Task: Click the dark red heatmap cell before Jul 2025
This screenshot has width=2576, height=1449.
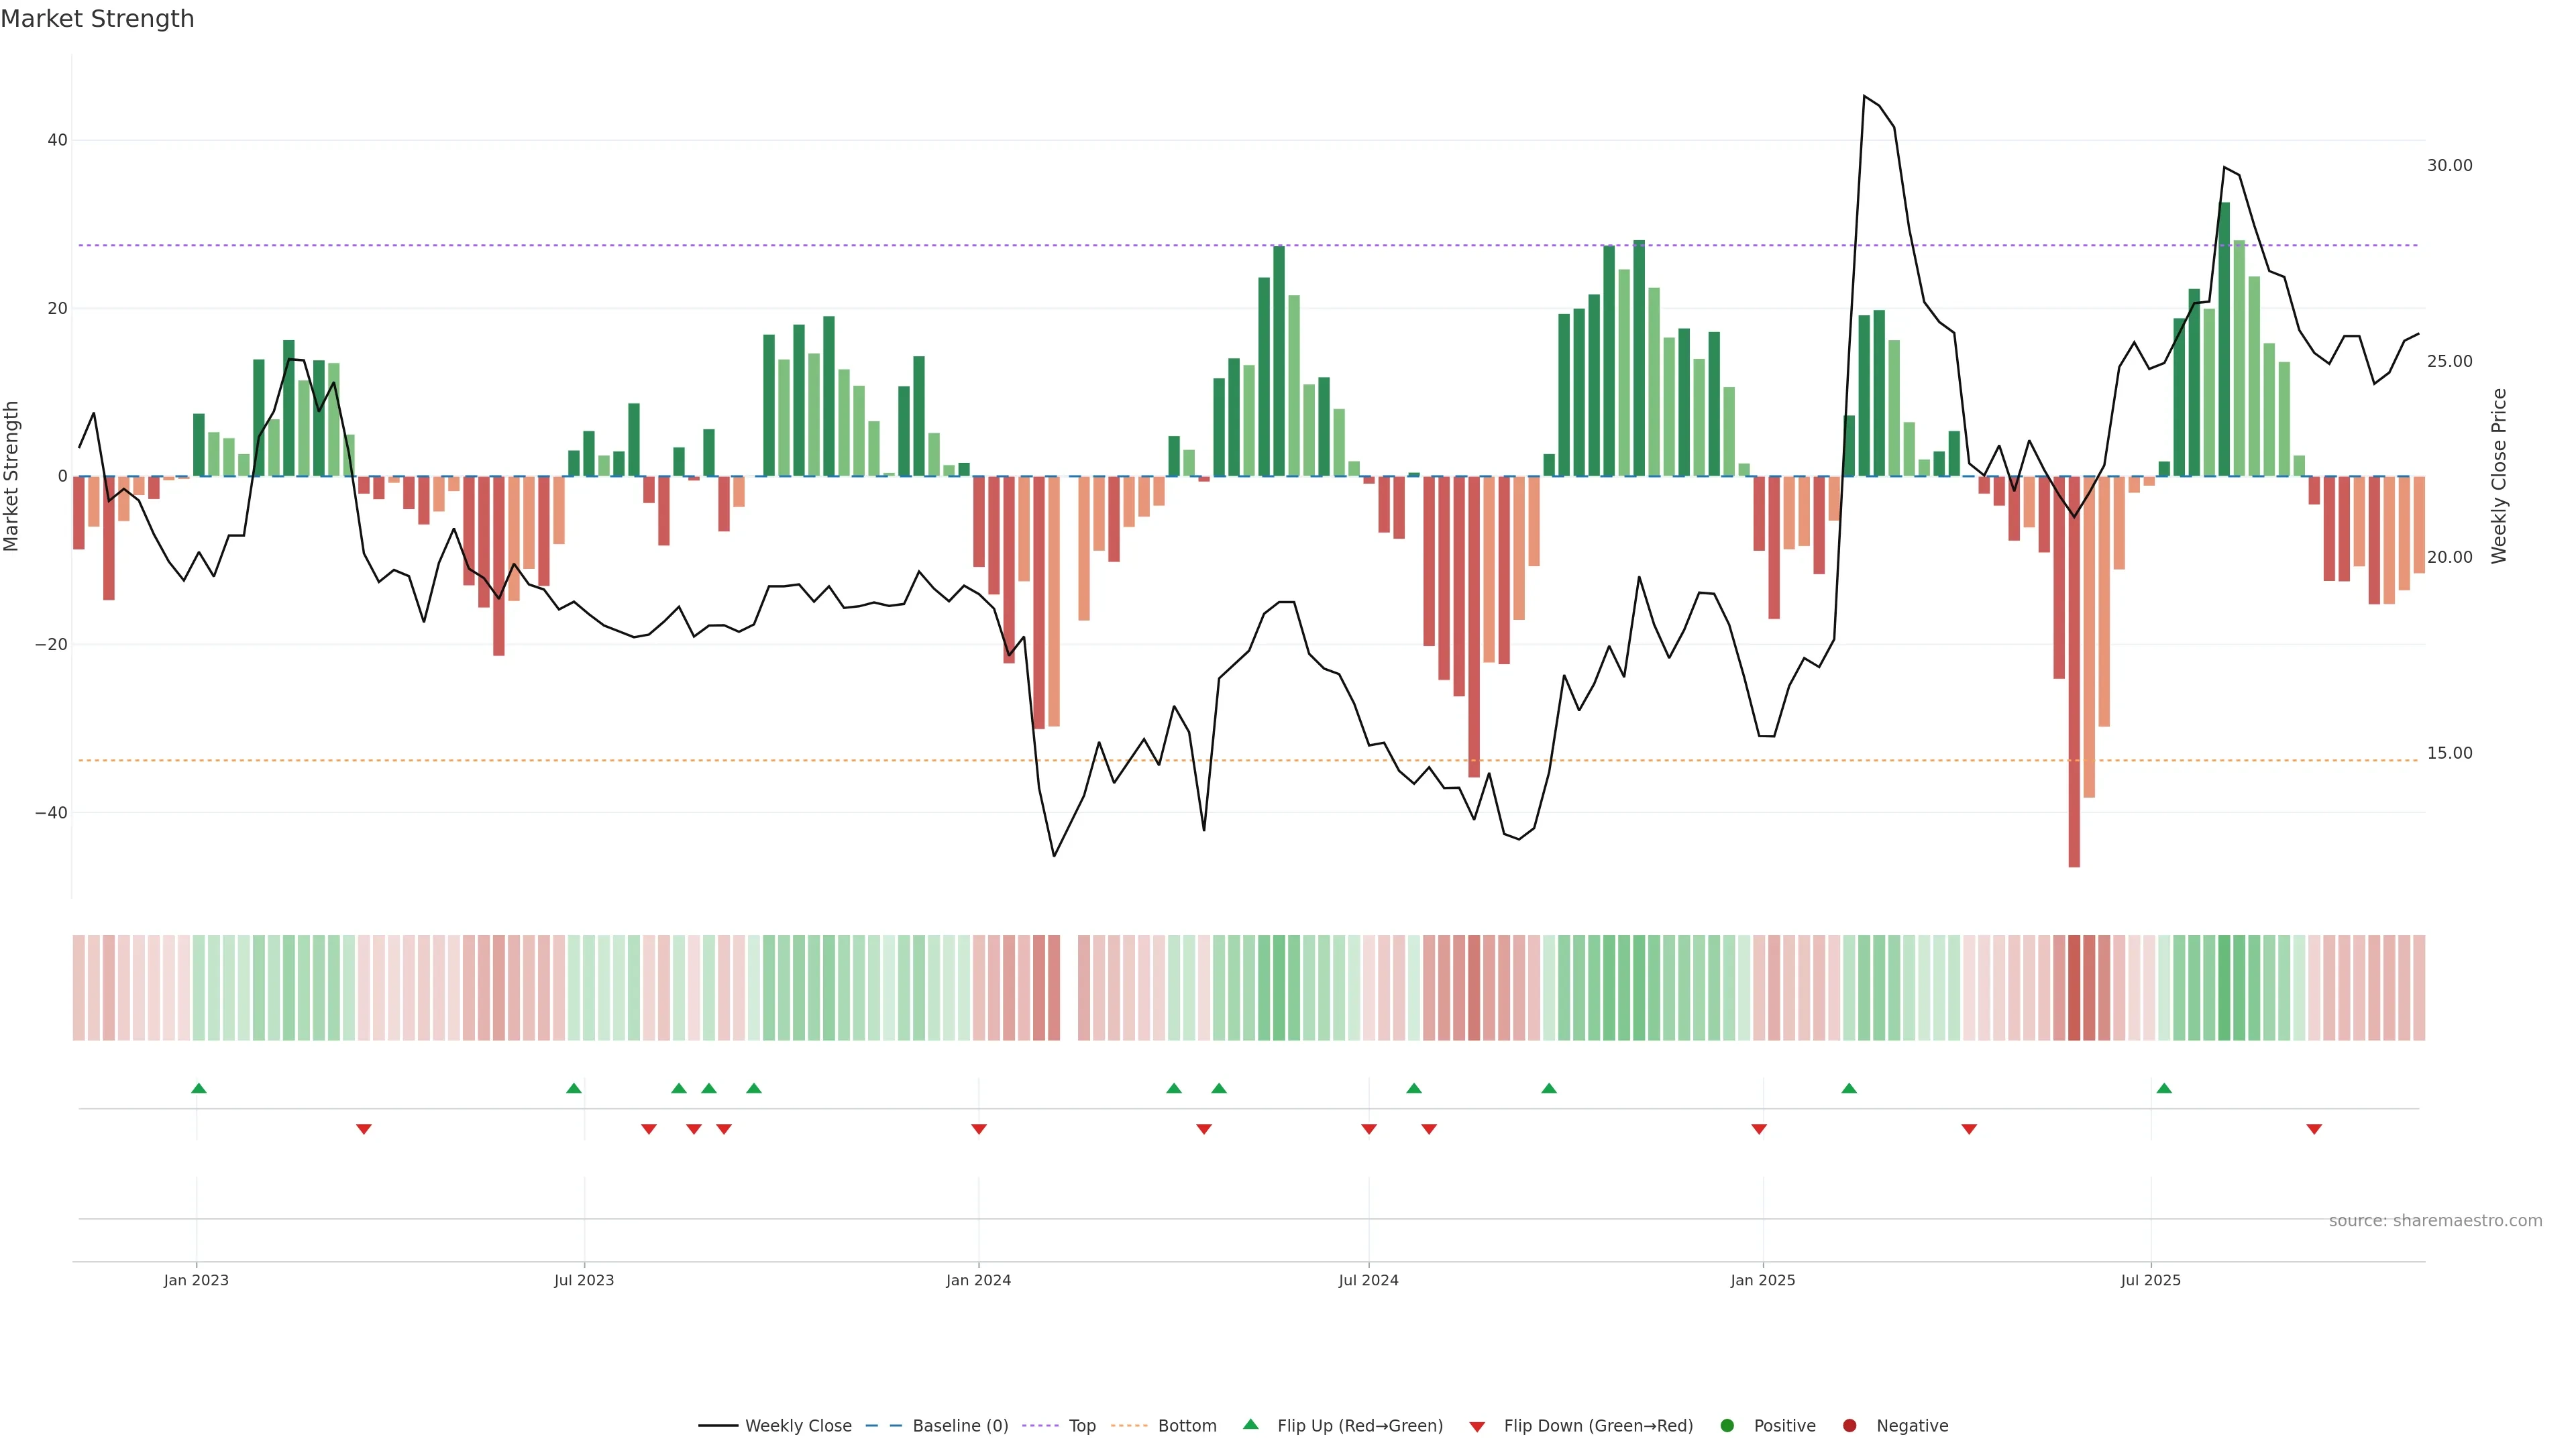Action: pyautogui.click(x=2074, y=987)
